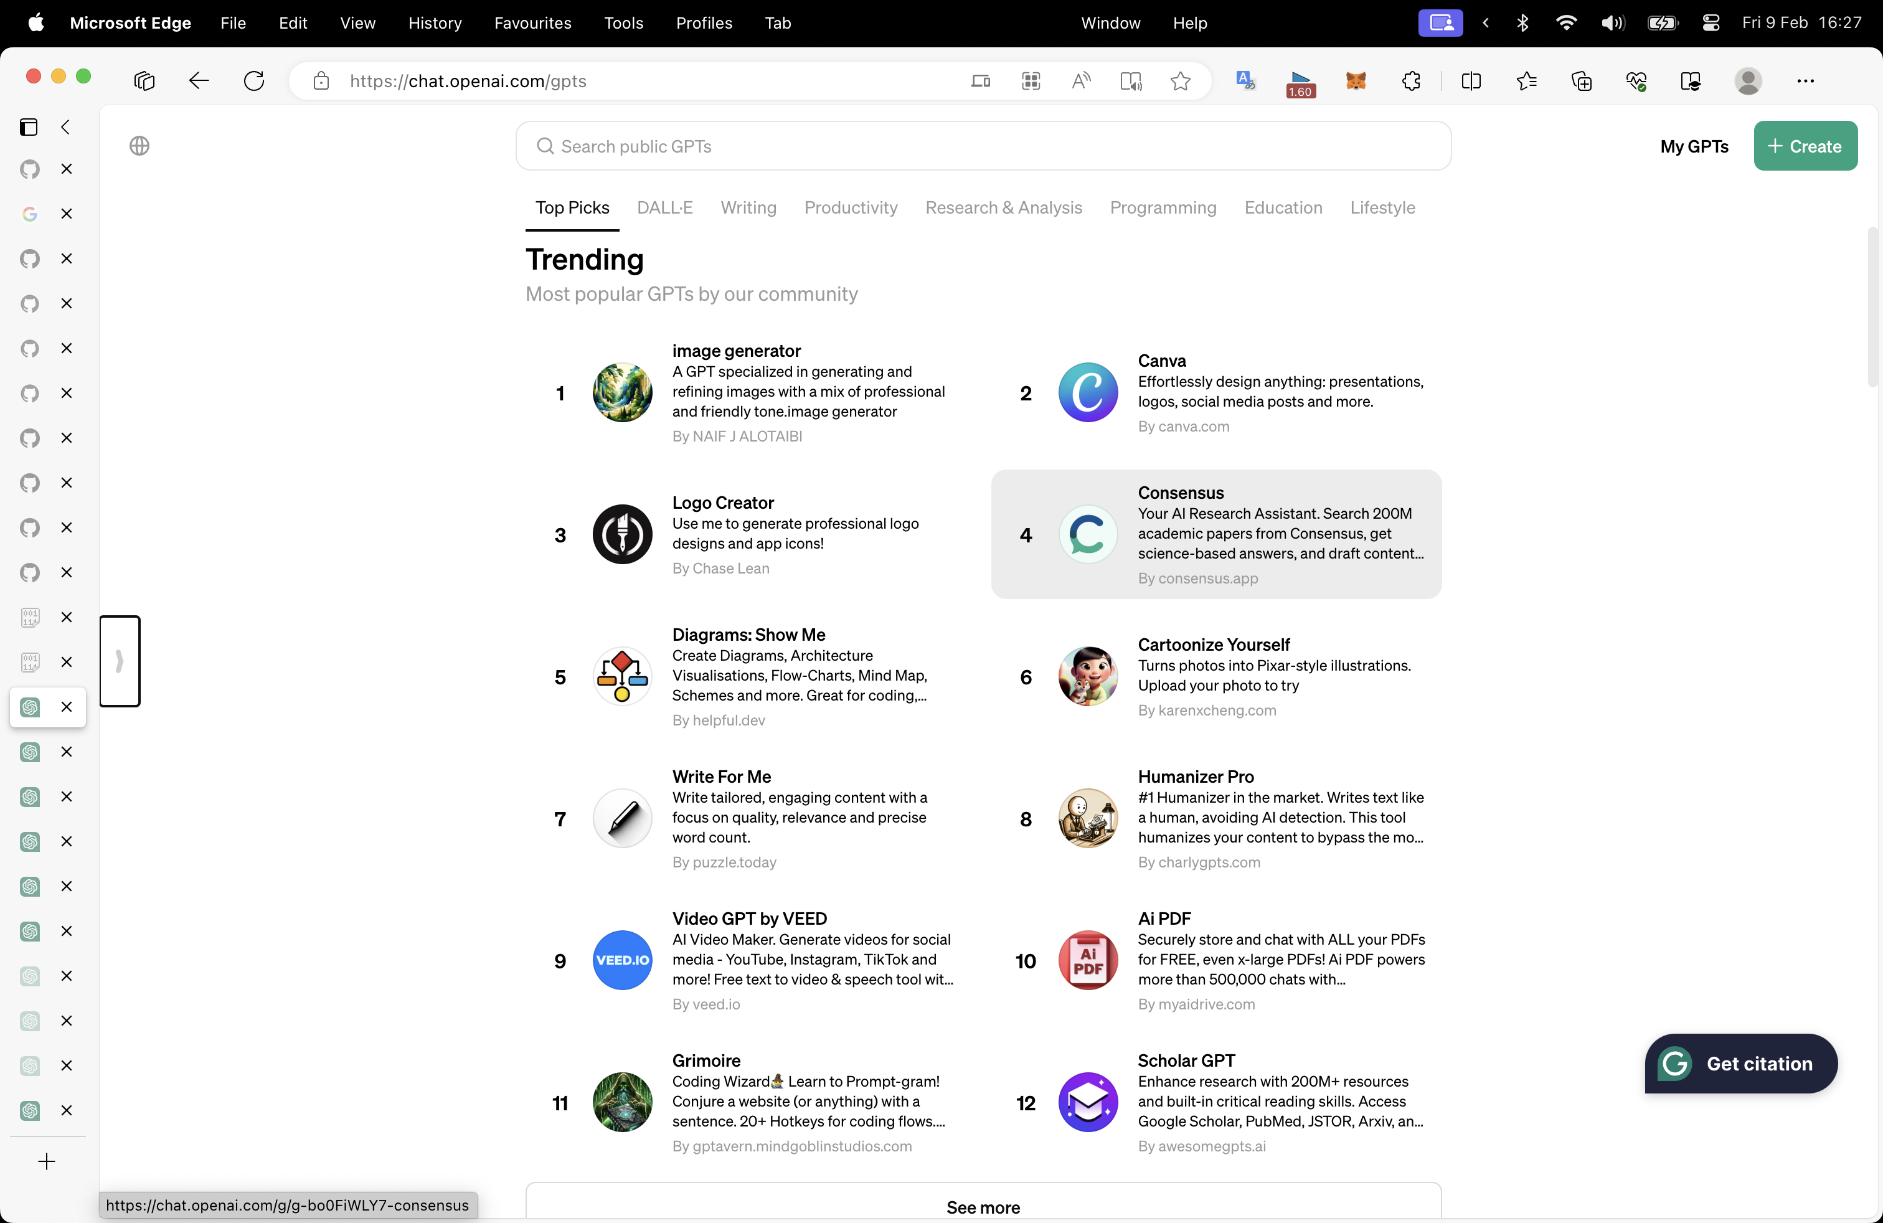
Task: Open macOS Control Centre toggle icon
Action: (1711, 23)
